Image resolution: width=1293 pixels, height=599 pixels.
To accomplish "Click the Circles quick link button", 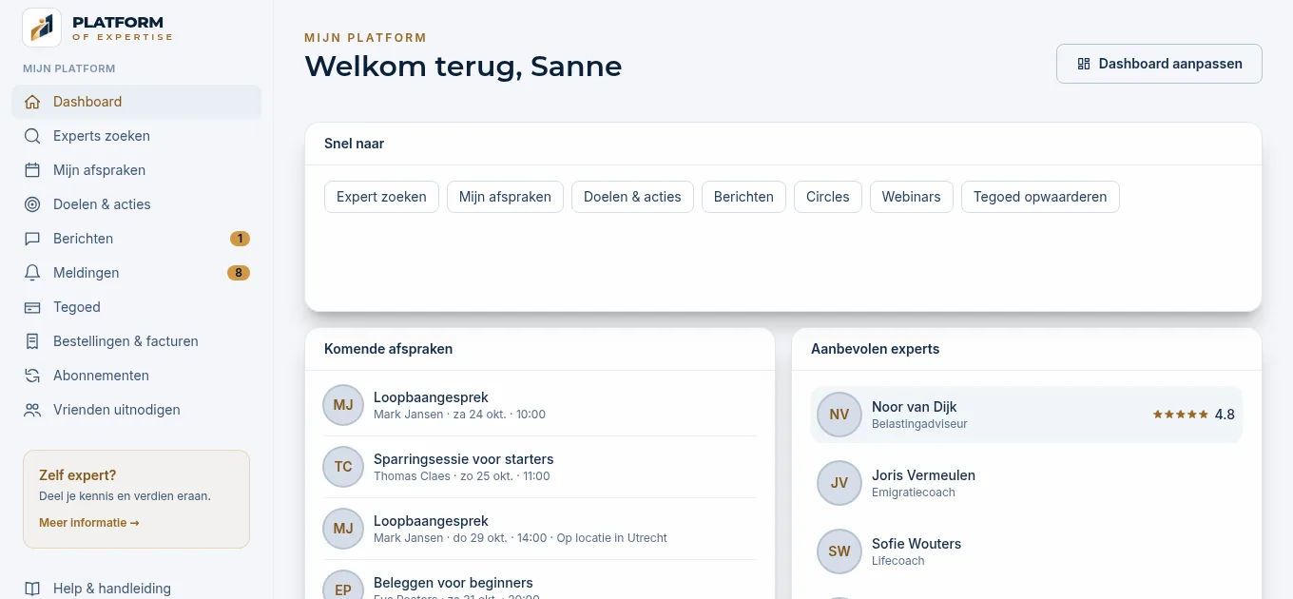I will [x=828, y=197].
